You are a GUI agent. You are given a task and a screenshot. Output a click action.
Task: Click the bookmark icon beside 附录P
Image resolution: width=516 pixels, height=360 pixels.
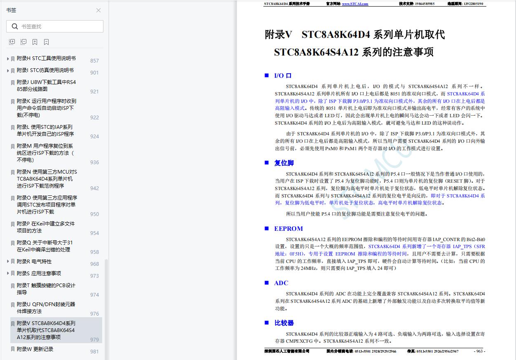[13, 224]
